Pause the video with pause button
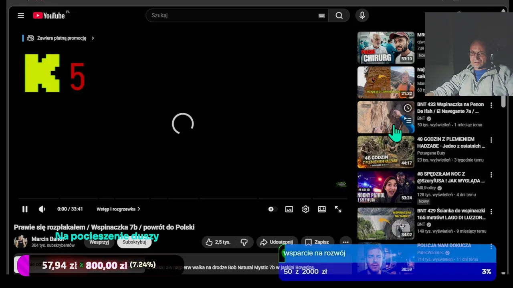 [25, 209]
